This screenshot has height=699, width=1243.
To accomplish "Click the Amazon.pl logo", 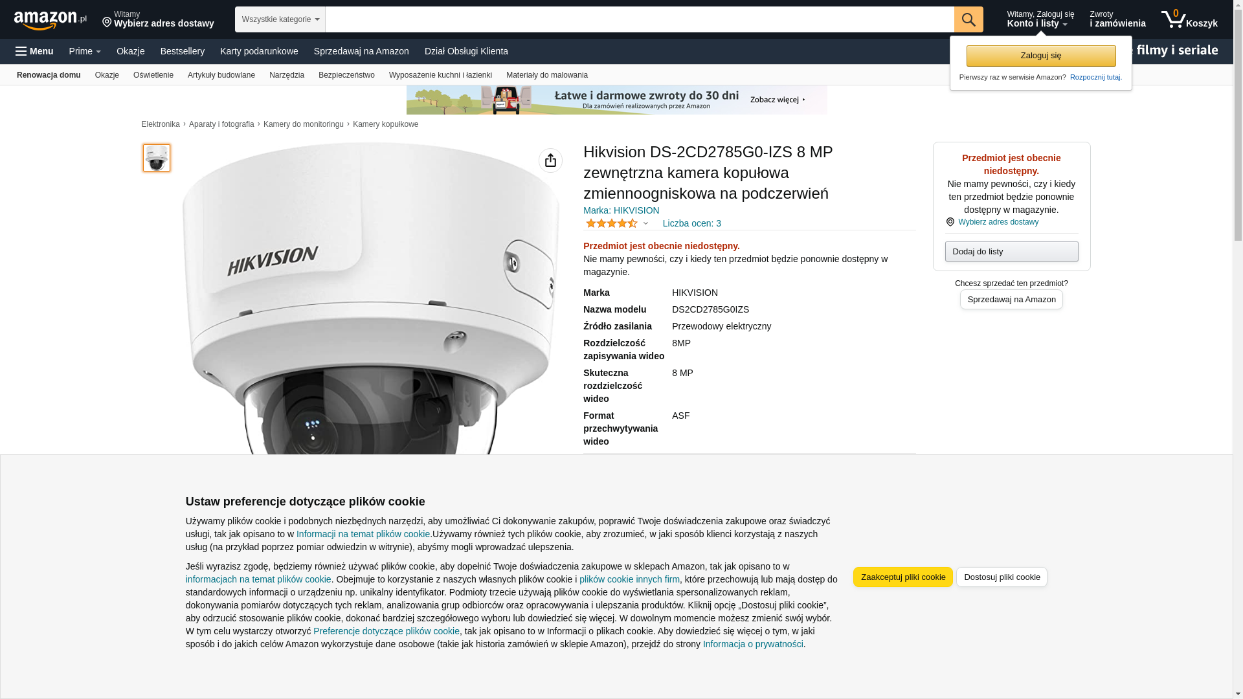I will [50, 20].
